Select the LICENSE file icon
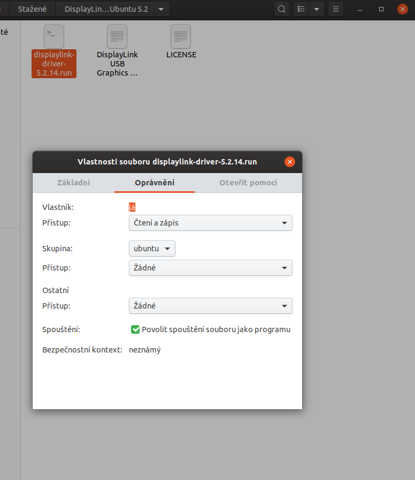415x480 pixels. (181, 37)
